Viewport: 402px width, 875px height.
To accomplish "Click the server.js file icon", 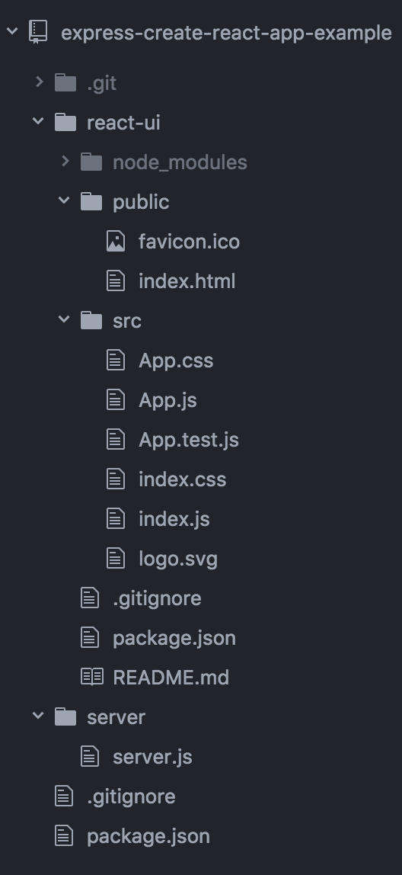I will [x=90, y=756].
